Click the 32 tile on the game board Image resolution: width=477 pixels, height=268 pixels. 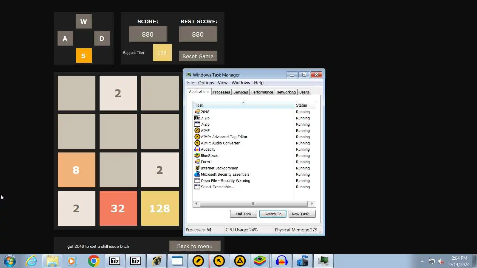[x=118, y=208]
